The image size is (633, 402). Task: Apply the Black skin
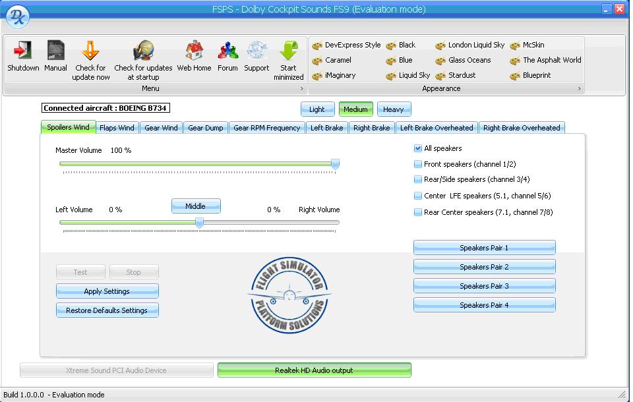click(400, 45)
